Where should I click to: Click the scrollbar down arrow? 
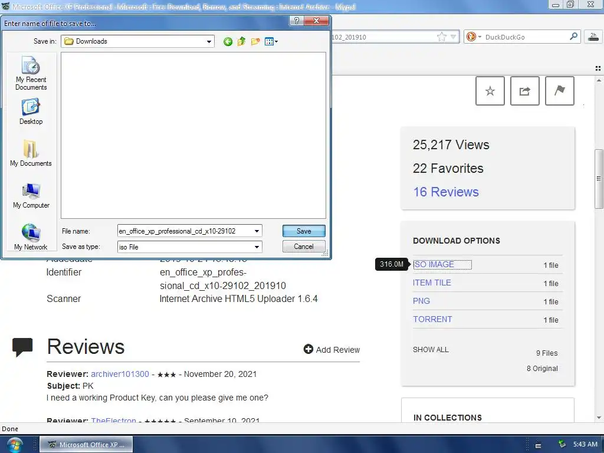click(x=599, y=418)
